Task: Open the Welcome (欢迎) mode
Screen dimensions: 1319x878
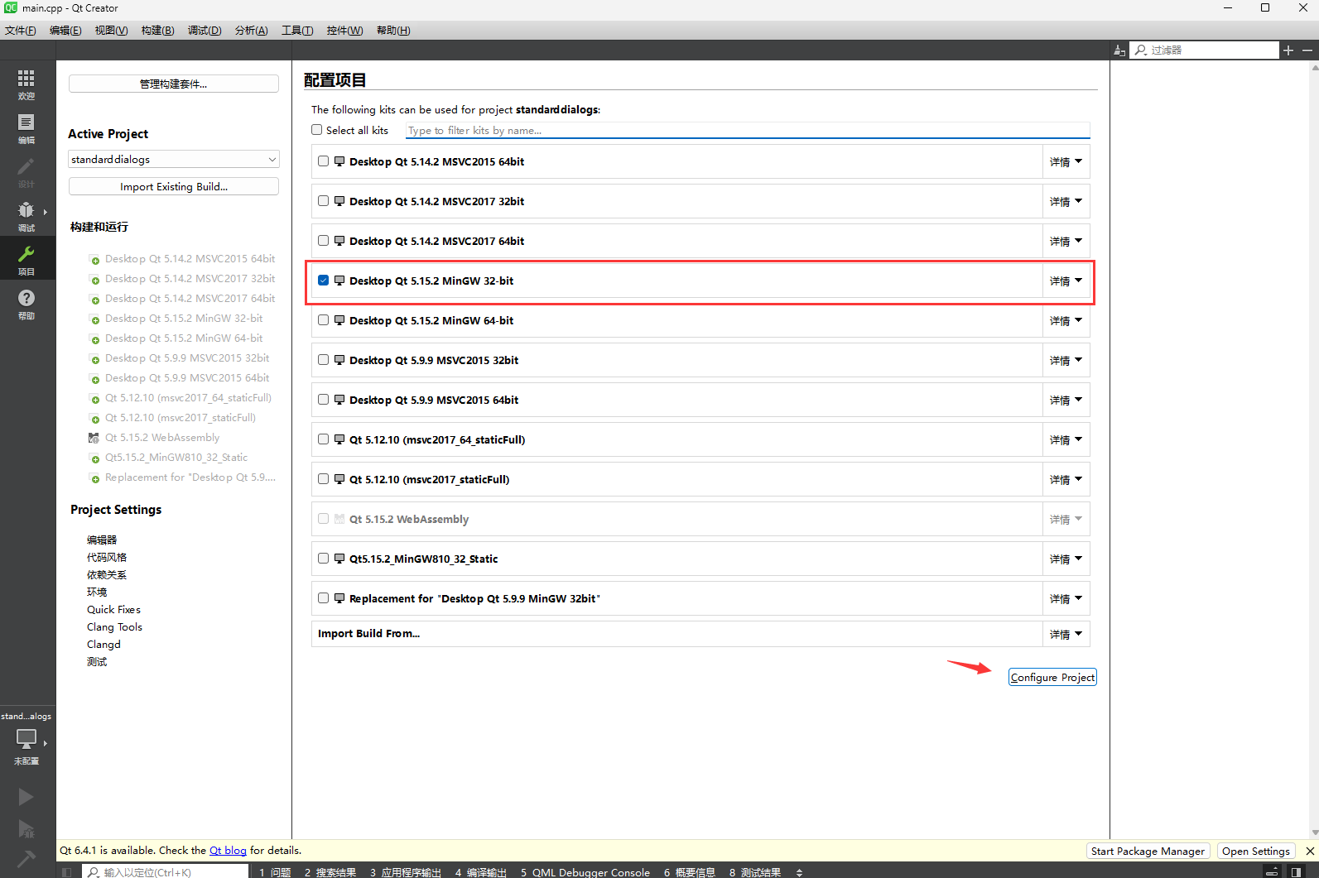Action: click(26, 84)
